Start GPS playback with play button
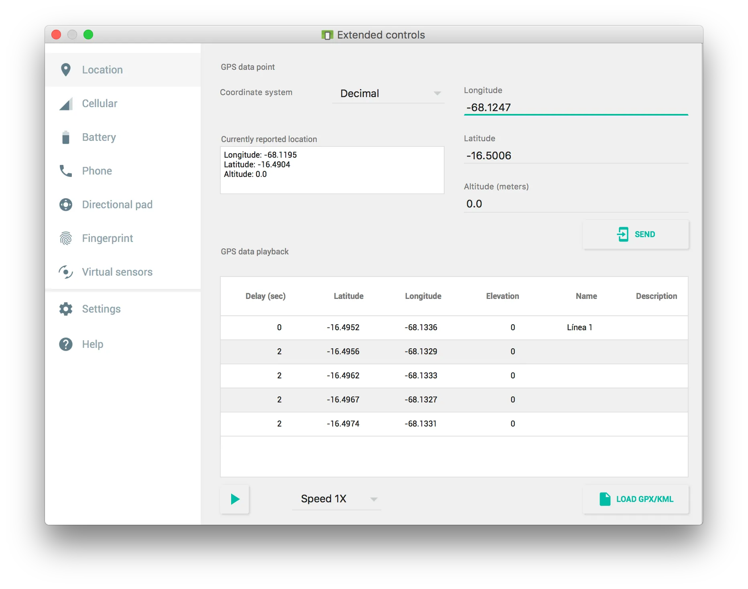Screen dimensions: 748x589 [x=235, y=499]
